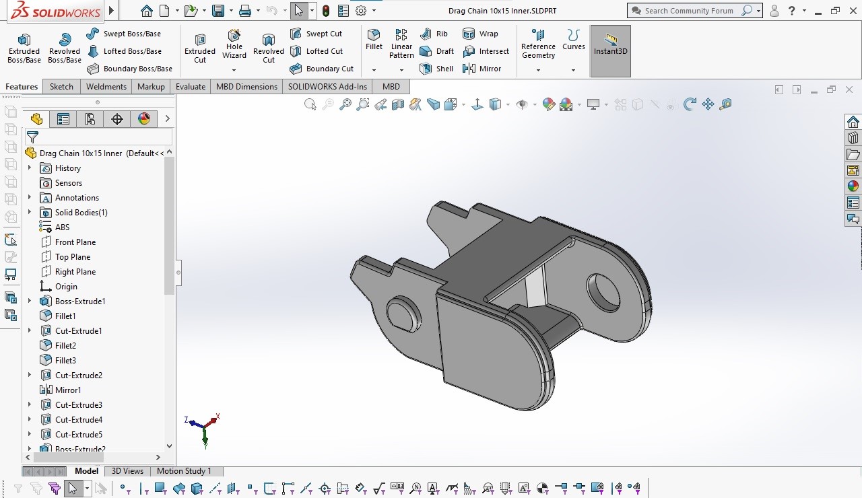The height and width of the screenshot is (498, 862).
Task: Toggle the shaded display style
Action: tap(496, 104)
